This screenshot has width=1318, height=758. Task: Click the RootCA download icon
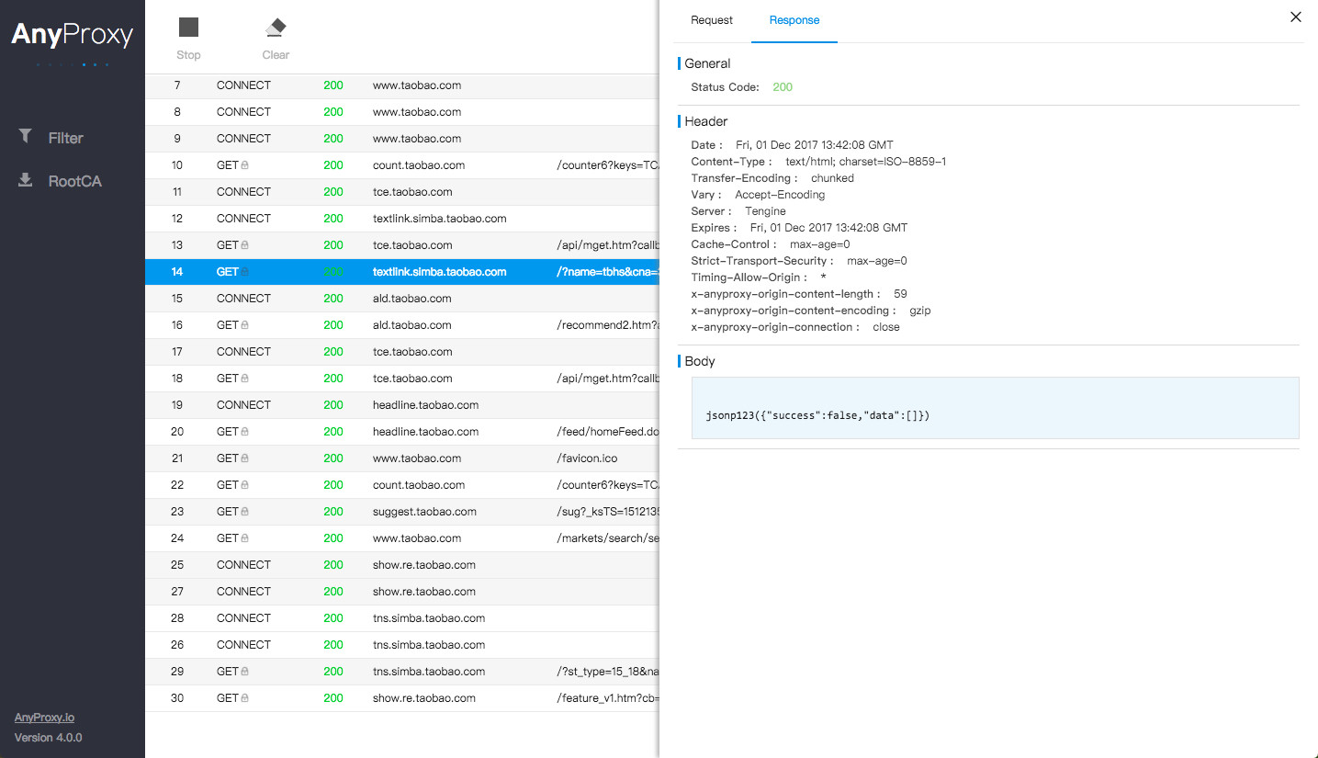coord(26,180)
